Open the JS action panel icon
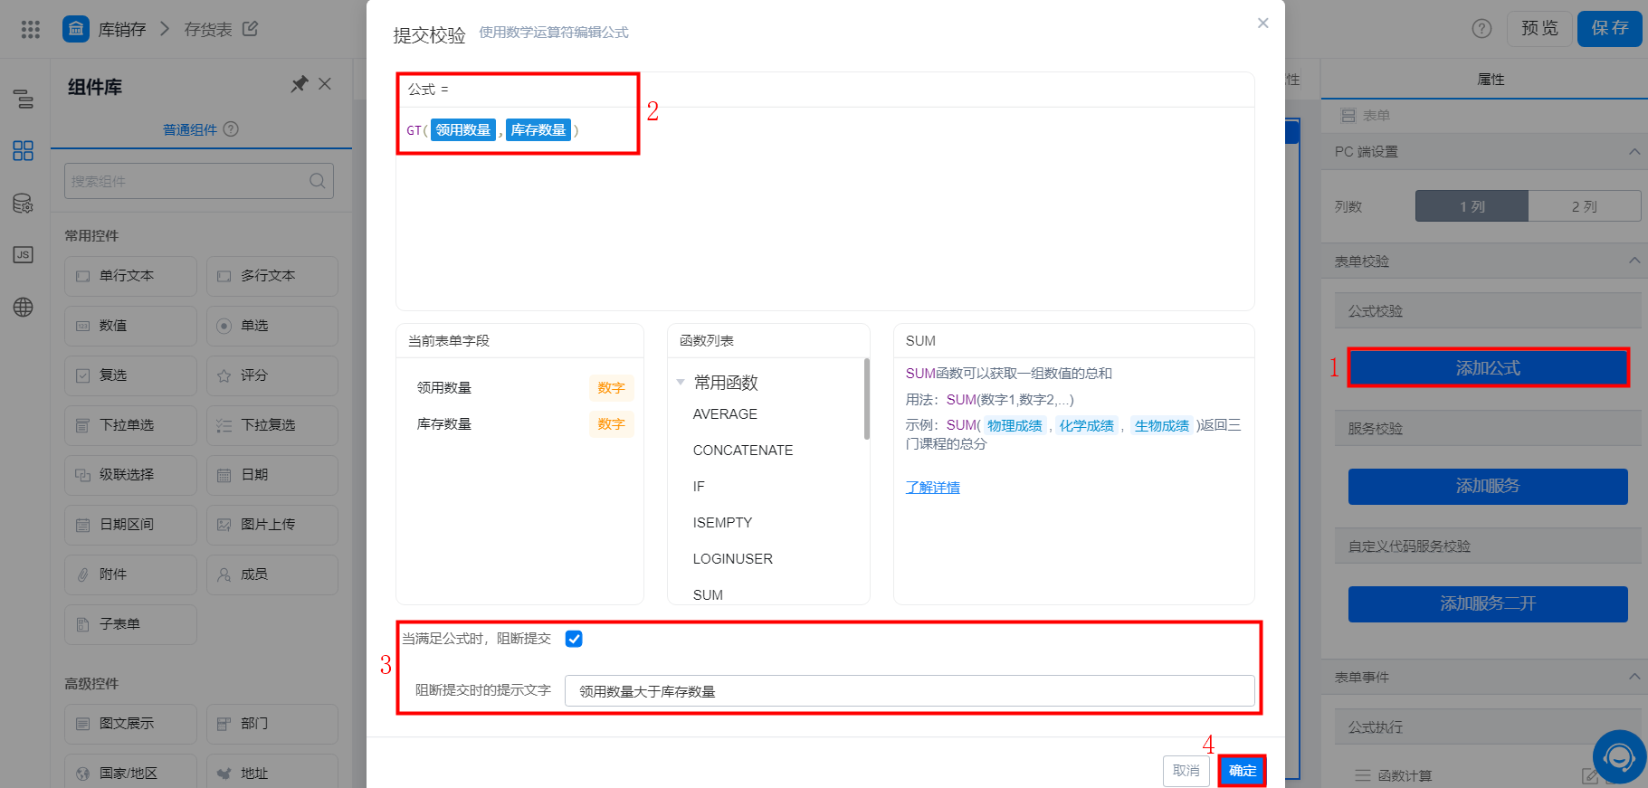The image size is (1648, 788). click(x=24, y=254)
